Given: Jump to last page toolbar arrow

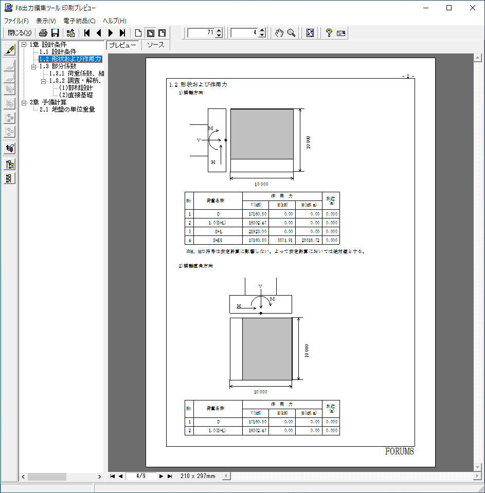Looking at the screenshot, I should (122, 33).
